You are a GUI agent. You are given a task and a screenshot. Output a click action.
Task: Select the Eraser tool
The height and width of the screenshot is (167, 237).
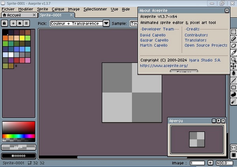tap(233, 46)
